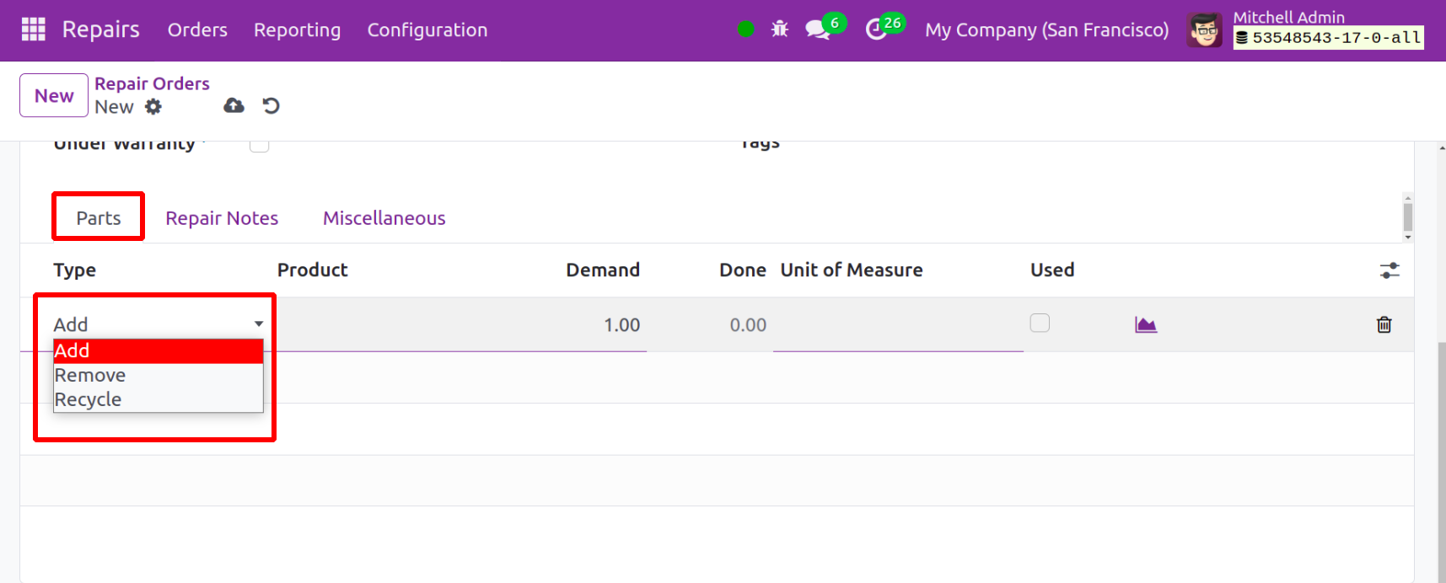Viewport: 1446px width, 583px height.
Task: Open the Configuration menu
Action: (427, 30)
